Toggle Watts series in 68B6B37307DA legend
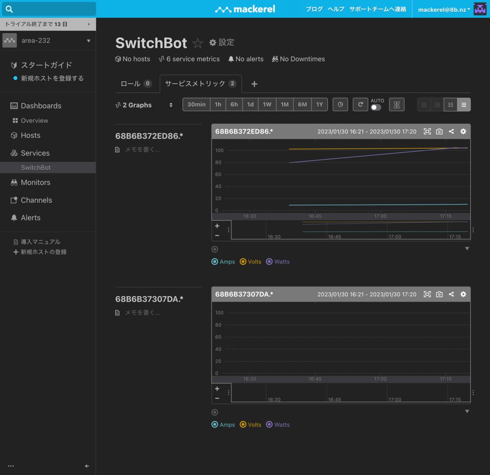This screenshot has height=475, width=490. 278,425
